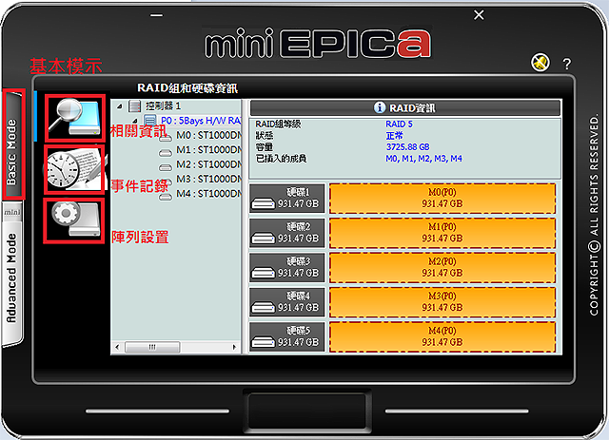The width and height of the screenshot is (609, 440).
Task: Select the 硬碟1 931.47 GB disk slot
Action: pyautogui.click(x=287, y=199)
